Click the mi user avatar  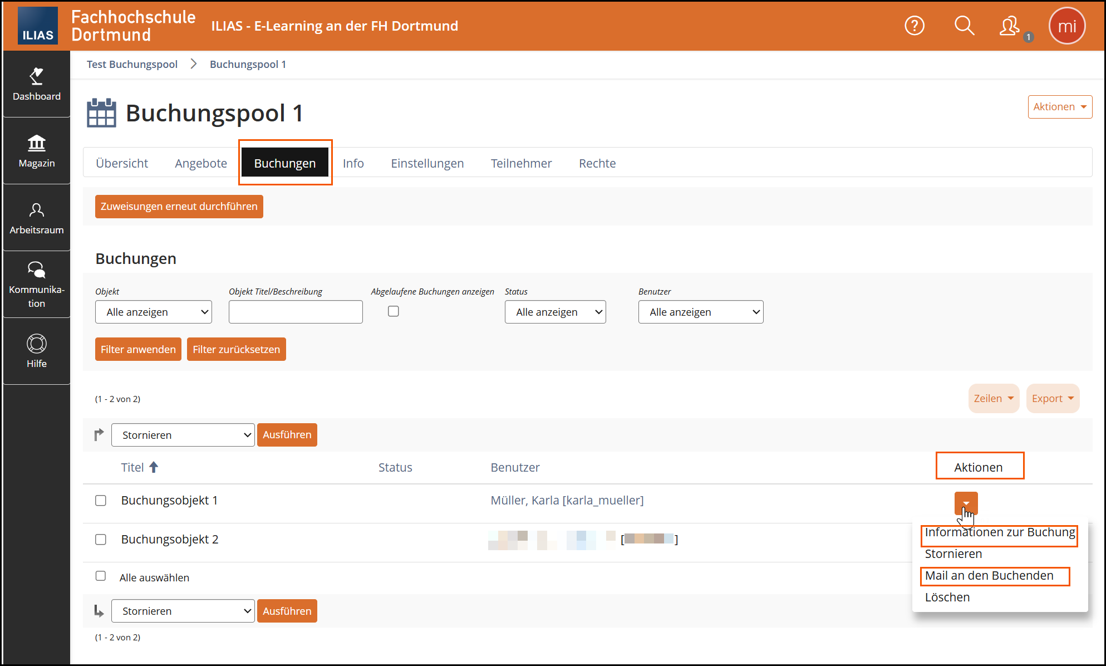(1066, 26)
